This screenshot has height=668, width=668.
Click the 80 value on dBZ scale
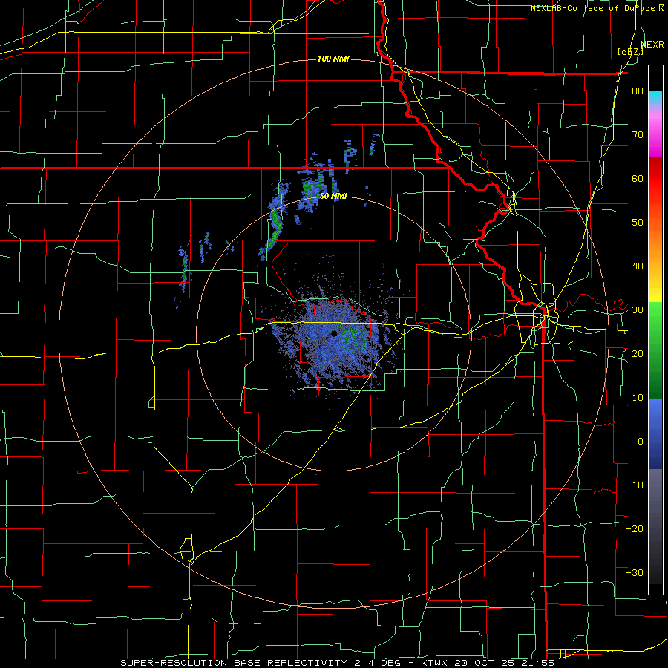[x=638, y=91]
